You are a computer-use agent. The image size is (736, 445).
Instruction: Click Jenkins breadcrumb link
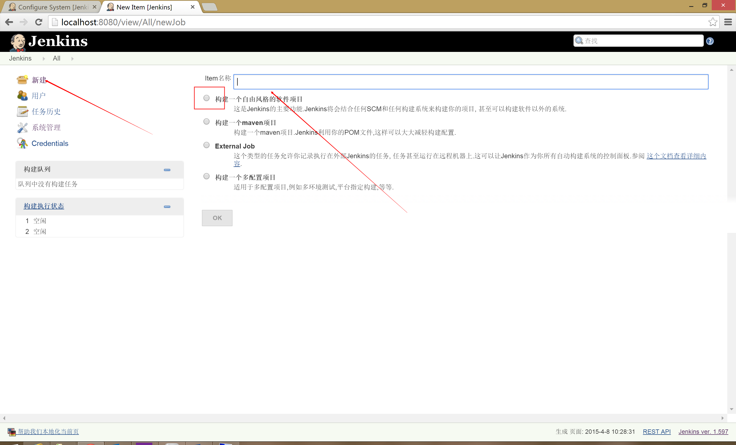[20, 58]
